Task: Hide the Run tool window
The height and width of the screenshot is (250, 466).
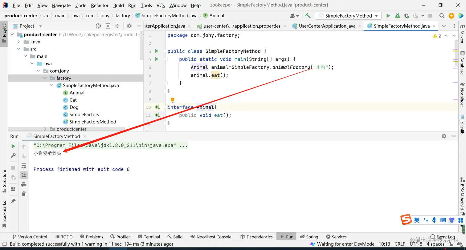Action: pyautogui.click(x=453, y=136)
